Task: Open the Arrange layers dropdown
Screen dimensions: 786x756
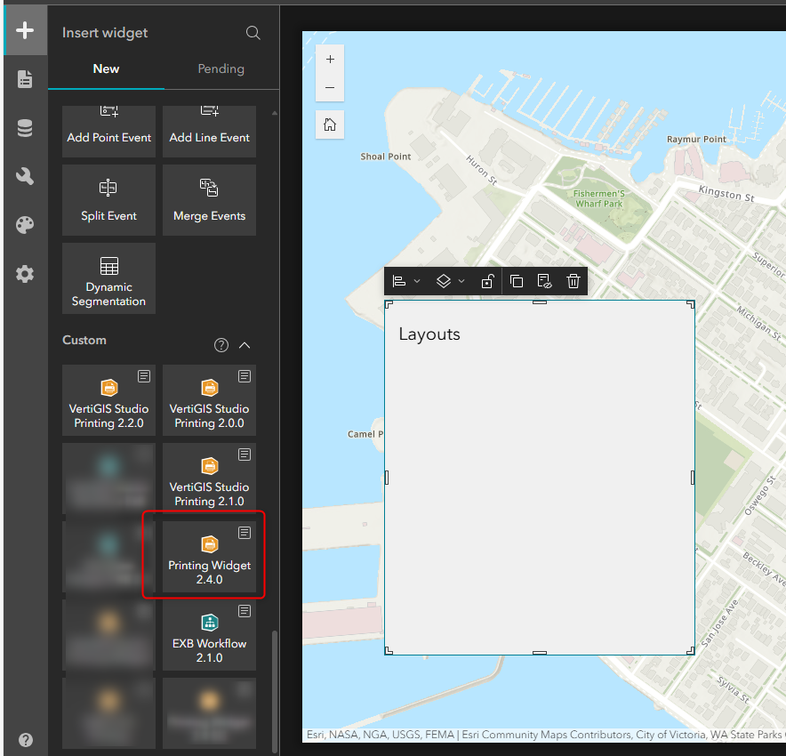Action: (x=450, y=281)
